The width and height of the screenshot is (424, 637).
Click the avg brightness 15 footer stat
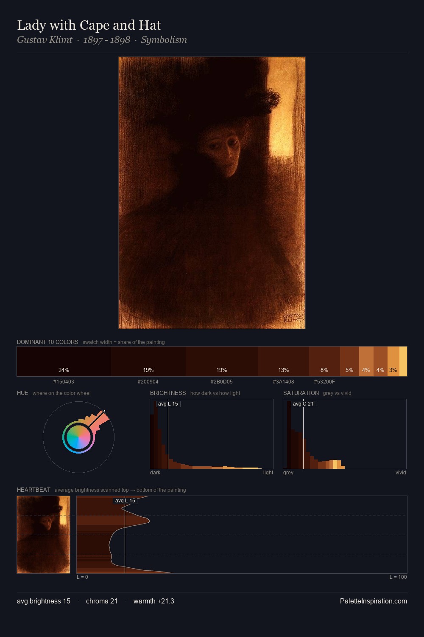[x=44, y=601]
